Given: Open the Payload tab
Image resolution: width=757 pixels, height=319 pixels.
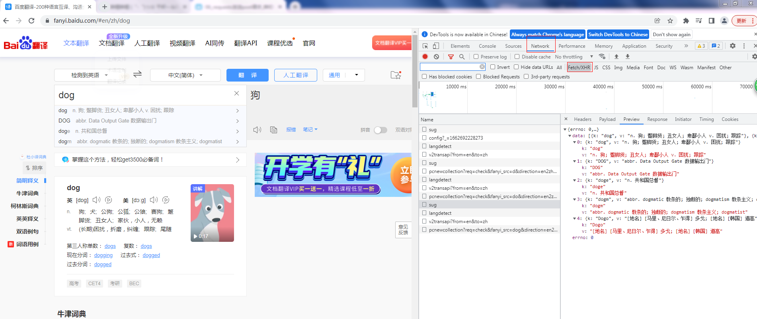Looking at the screenshot, I should [607, 119].
